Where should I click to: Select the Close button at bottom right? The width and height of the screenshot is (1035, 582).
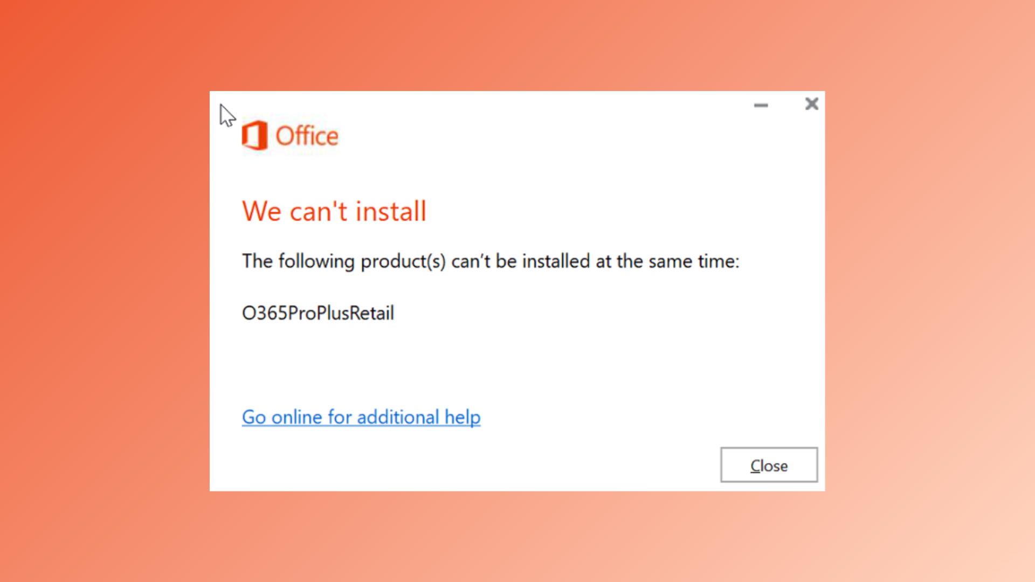tap(769, 465)
